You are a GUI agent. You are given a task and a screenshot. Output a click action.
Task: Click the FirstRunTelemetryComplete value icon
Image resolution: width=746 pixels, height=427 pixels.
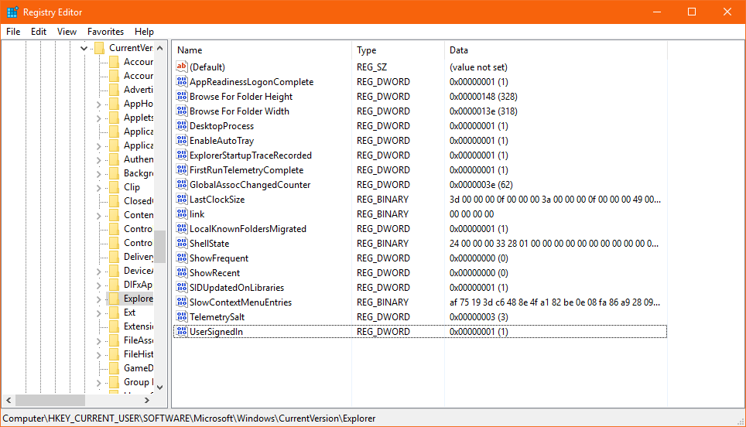[181, 169]
